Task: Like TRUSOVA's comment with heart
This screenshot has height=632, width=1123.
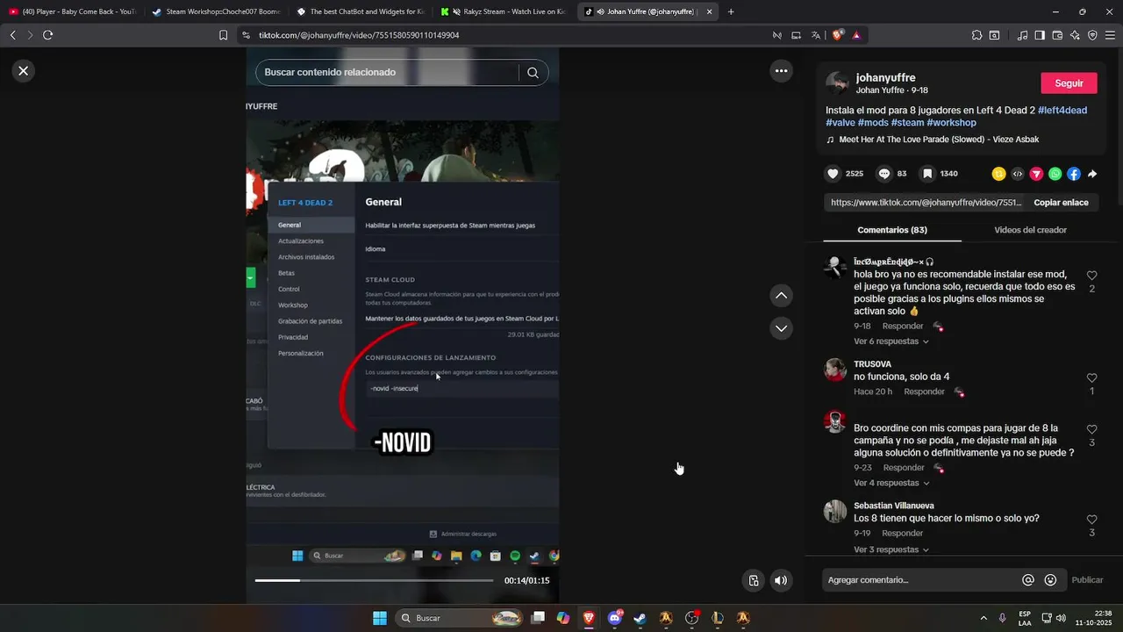Action: click(x=1091, y=378)
